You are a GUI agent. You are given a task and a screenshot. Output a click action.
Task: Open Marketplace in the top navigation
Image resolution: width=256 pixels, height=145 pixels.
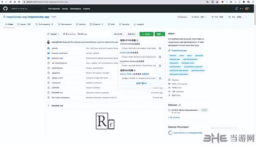click(x=76, y=9)
